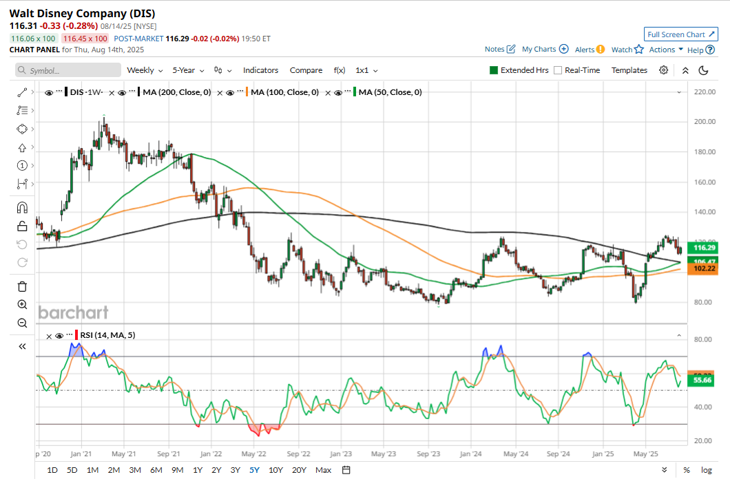
Task: Select the trend line drawing tool
Action: click(x=22, y=93)
